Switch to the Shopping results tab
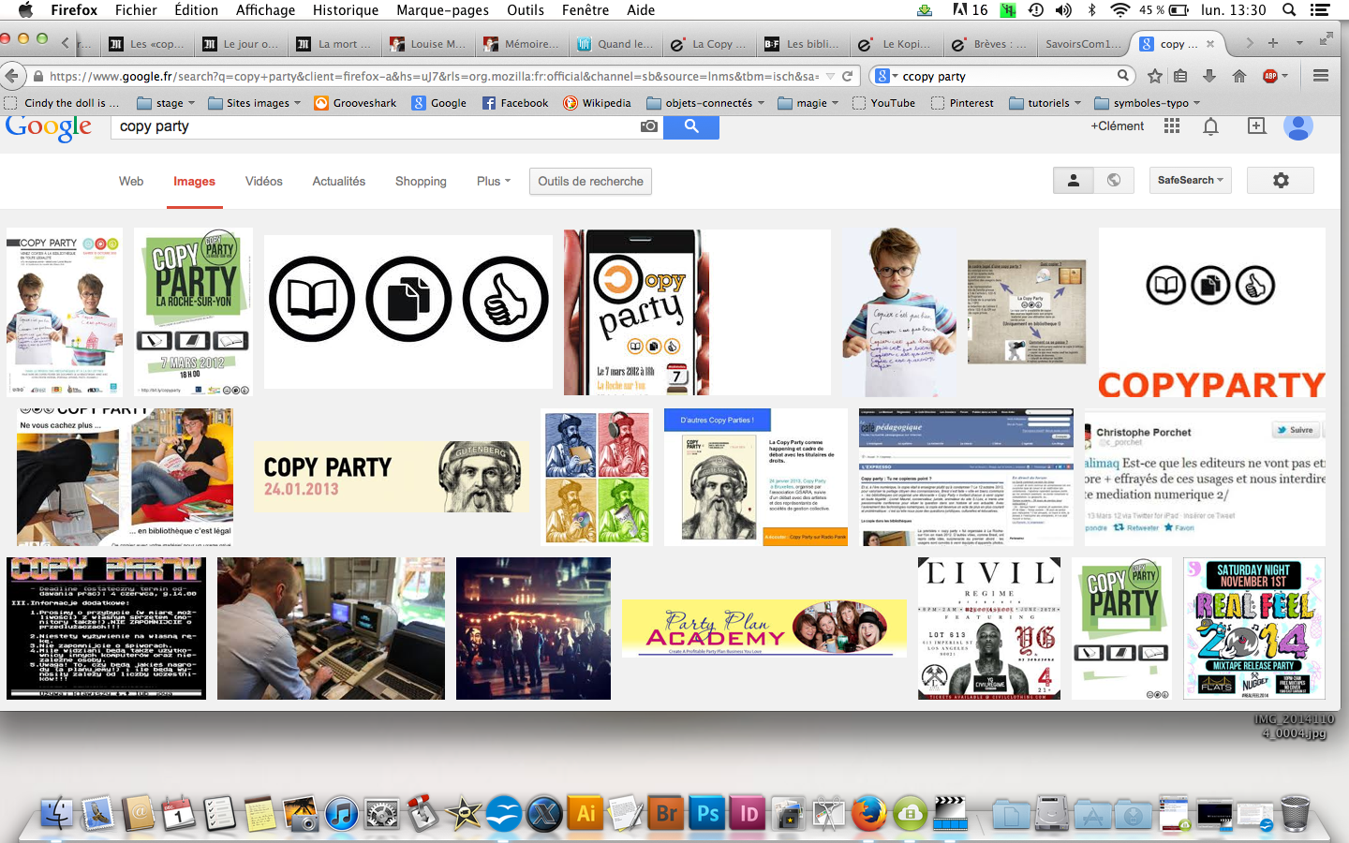This screenshot has height=843, width=1349. click(421, 181)
